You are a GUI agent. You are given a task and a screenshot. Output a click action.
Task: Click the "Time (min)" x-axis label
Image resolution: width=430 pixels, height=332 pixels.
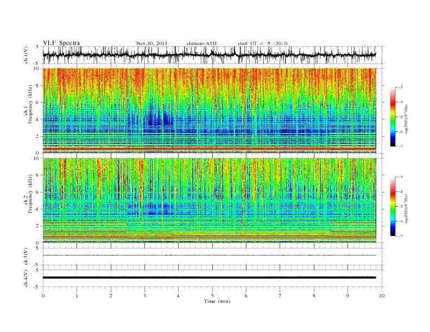pos(217,301)
